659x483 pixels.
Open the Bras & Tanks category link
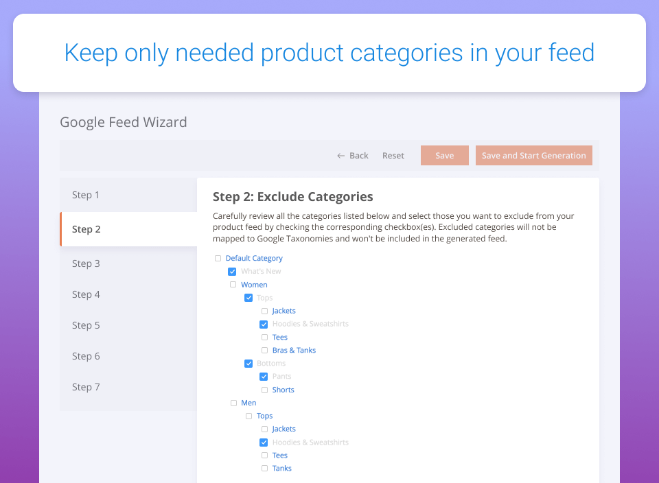tap(294, 351)
